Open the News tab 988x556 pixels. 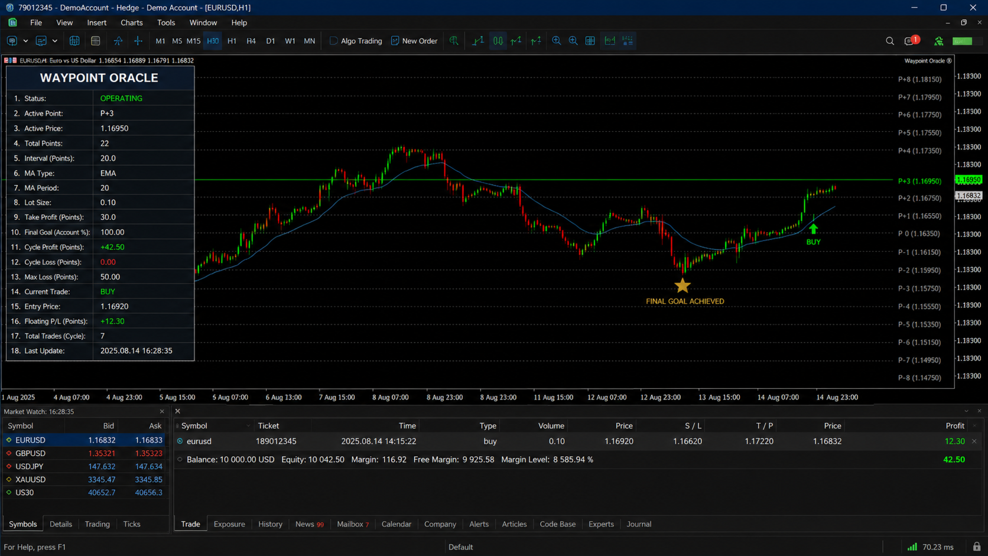(309, 524)
